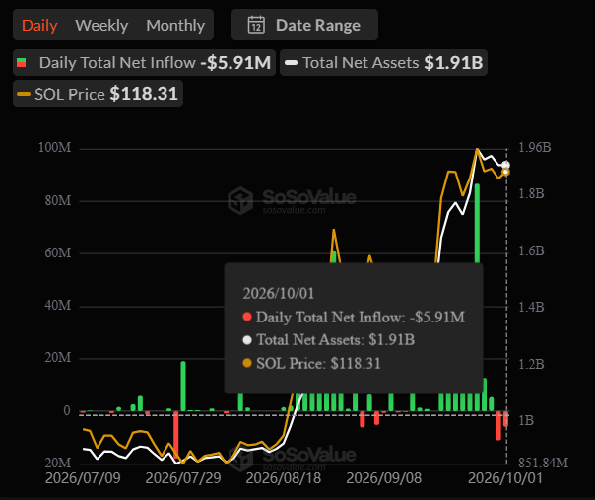Click the 2026/09/08 x-axis date
The image size is (595, 500).
pos(383,478)
